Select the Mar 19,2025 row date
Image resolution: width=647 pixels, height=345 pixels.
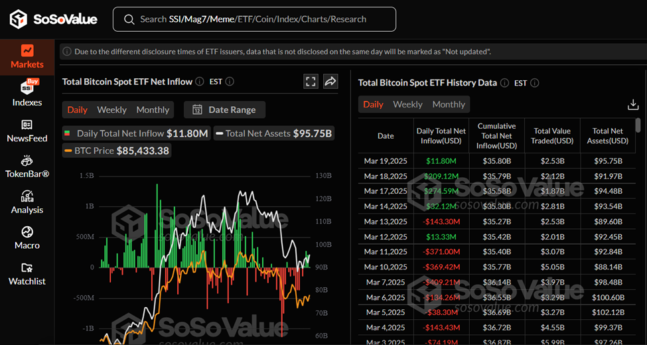pyautogui.click(x=386, y=161)
